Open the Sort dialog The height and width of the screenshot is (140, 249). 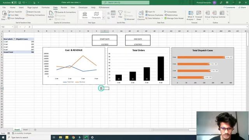(113, 14)
